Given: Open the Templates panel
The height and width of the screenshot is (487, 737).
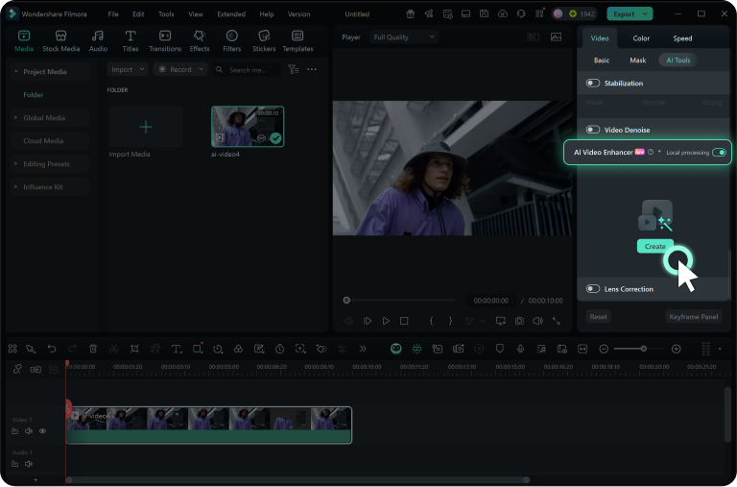Looking at the screenshot, I should (297, 41).
